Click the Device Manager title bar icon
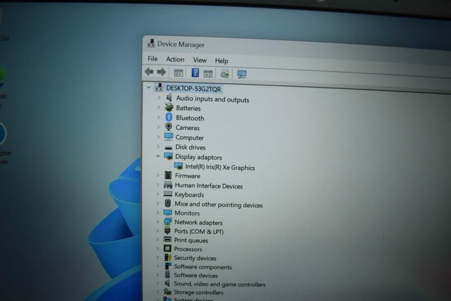451x301 pixels. tap(151, 43)
